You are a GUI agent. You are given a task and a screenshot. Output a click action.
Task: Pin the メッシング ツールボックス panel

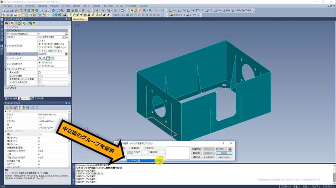tap(66, 19)
